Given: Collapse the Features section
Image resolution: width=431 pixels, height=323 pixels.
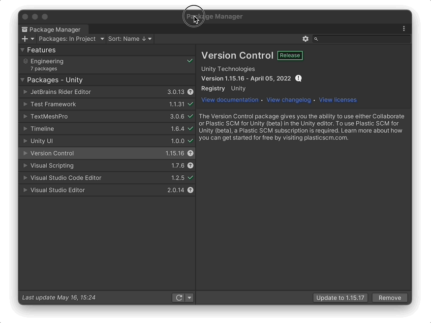Looking at the screenshot, I should click(23, 50).
